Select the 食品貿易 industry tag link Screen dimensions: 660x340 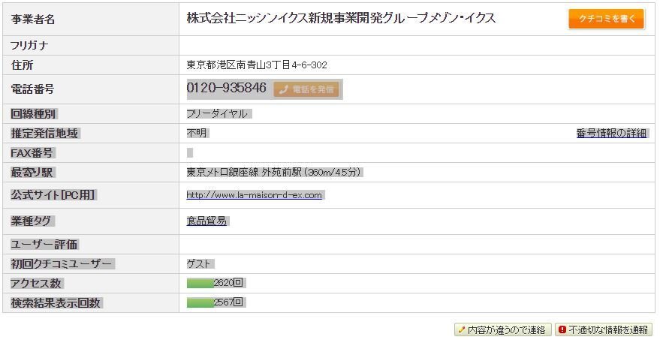coord(206,221)
